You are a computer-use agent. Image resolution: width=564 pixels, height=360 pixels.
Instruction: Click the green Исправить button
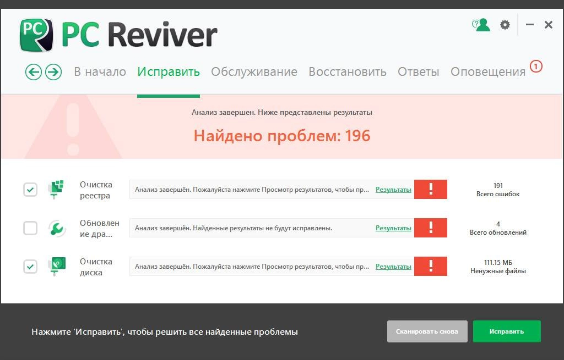pos(507,331)
